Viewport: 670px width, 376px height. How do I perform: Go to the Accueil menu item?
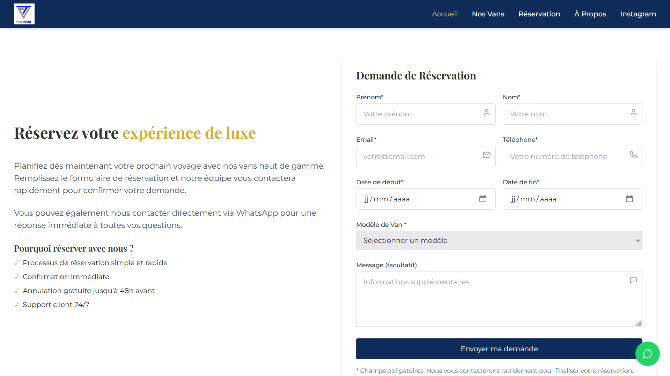click(x=444, y=14)
